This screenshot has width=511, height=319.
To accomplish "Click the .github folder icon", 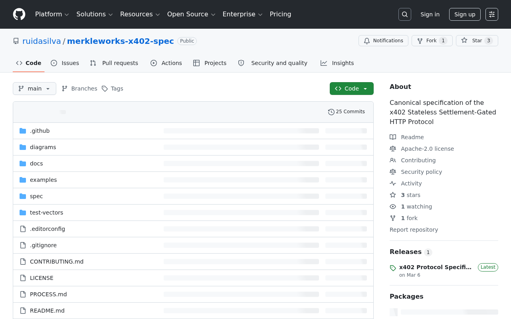I will (23, 131).
